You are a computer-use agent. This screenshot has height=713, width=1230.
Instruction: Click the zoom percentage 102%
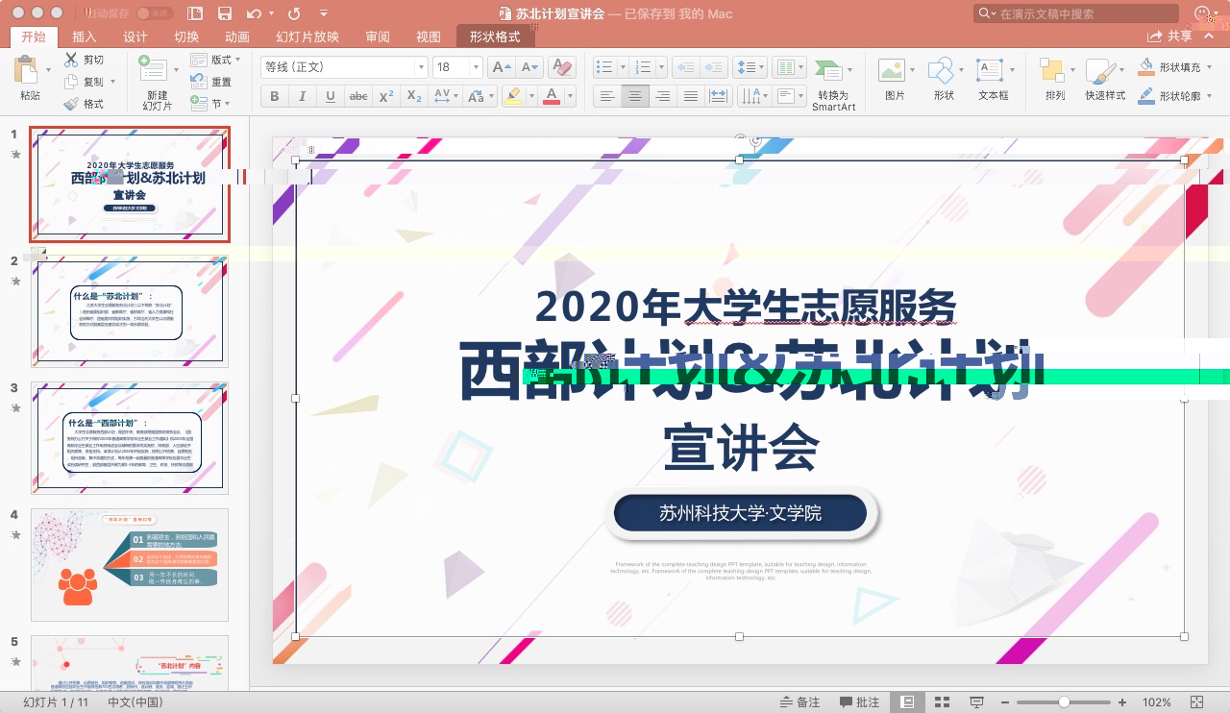point(1157,702)
